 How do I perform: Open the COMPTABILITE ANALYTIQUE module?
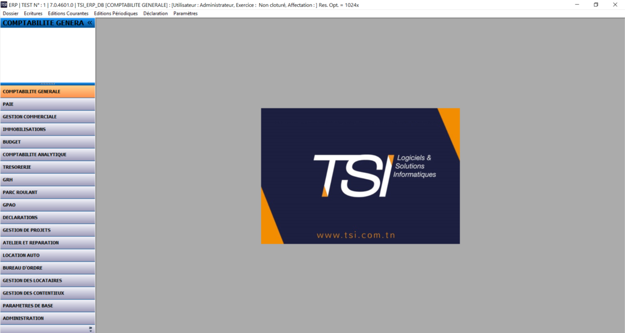tap(47, 155)
